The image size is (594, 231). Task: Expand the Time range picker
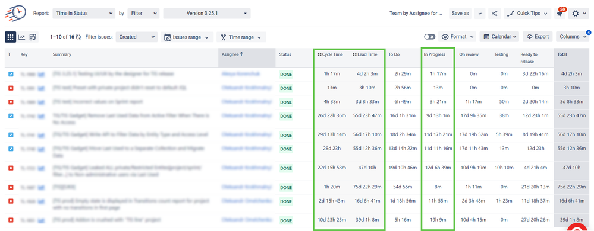coord(241,37)
